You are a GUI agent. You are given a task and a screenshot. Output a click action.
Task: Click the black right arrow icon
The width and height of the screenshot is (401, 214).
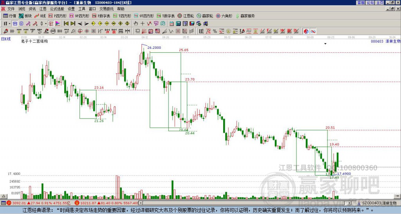[x=87, y=24]
